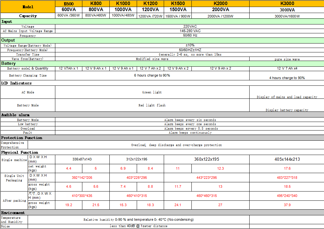Select the "±10%" voltage range value
The image size is (324, 229).
[x=190, y=45]
